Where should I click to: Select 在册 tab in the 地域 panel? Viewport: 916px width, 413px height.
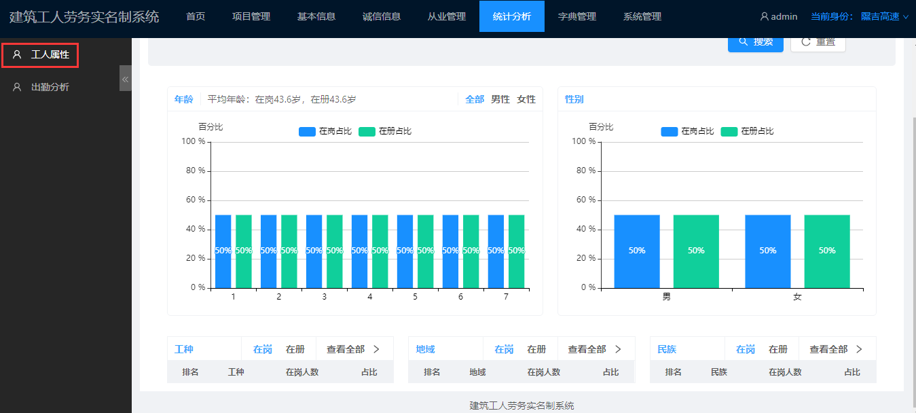click(536, 349)
